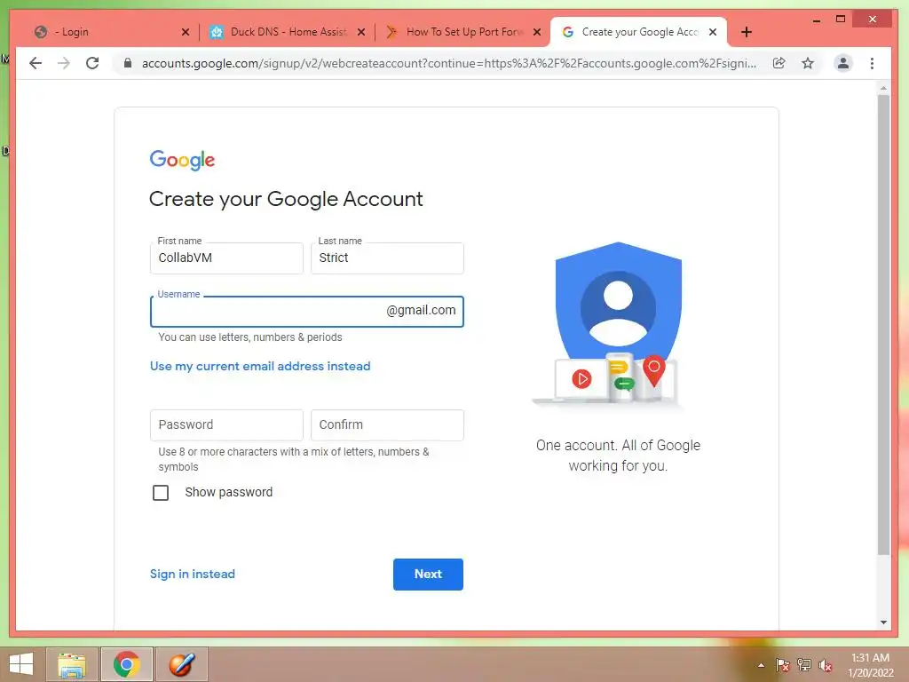Viewport: 909px width, 682px height.
Task: Open the network status tray icon
Action: click(804, 665)
